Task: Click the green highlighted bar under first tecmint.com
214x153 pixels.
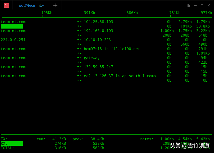Action: tap(12, 26)
